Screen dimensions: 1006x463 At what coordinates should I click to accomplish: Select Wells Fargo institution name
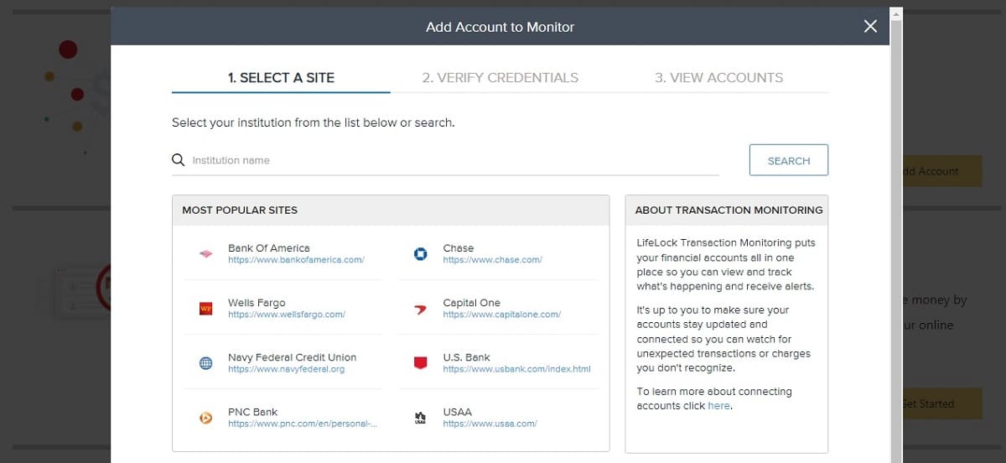(257, 303)
